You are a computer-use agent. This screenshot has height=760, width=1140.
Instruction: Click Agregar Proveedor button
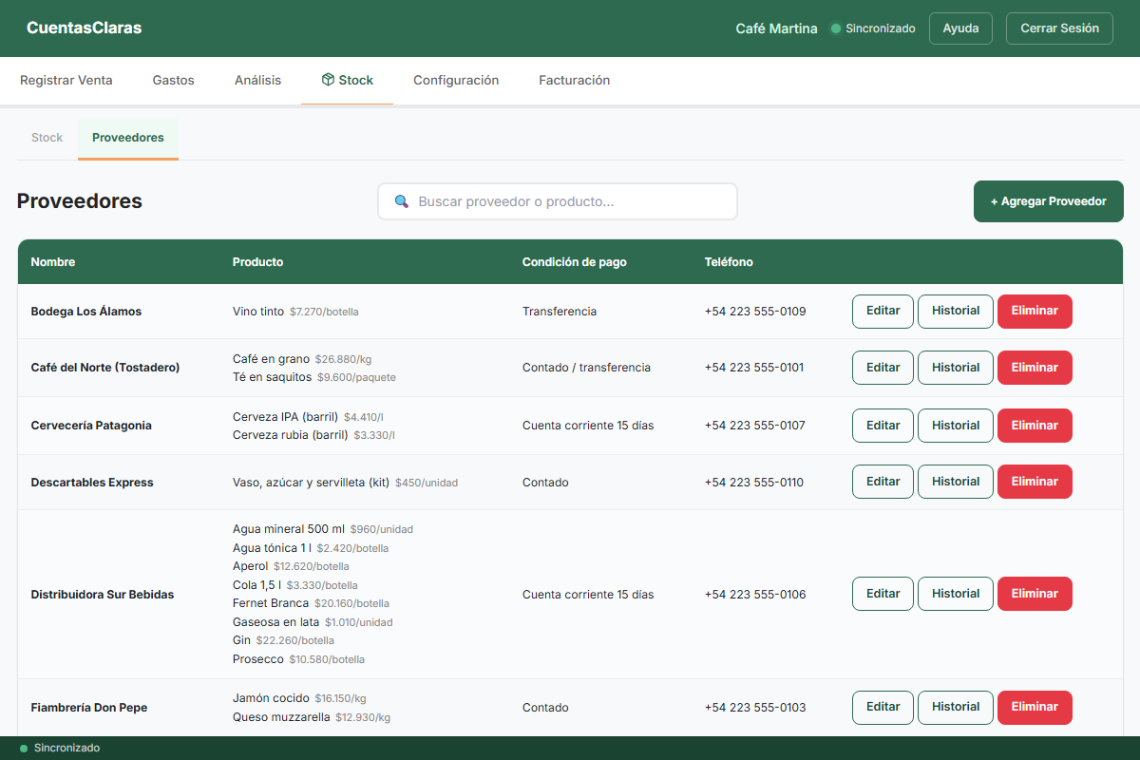coord(1049,201)
